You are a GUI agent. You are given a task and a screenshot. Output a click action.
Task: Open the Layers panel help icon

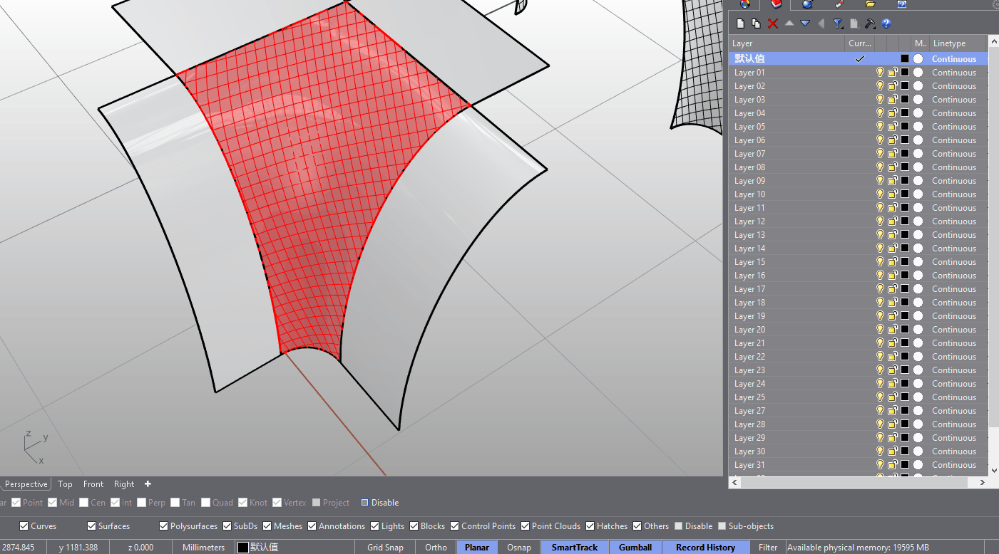[x=886, y=23]
